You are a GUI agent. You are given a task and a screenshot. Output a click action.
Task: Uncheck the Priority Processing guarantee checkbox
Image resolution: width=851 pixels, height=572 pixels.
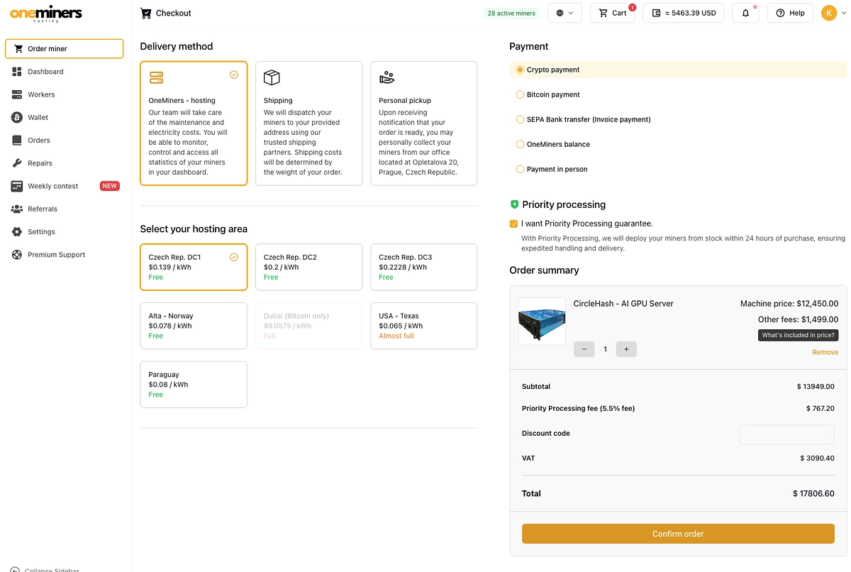[513, 224]
